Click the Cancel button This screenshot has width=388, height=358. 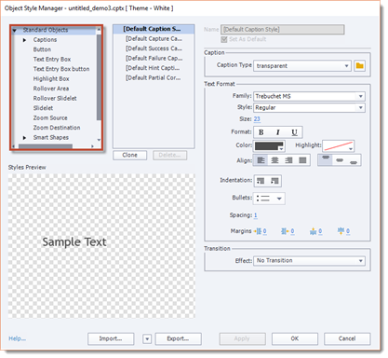pyautogui.click(x=347, y=338)
